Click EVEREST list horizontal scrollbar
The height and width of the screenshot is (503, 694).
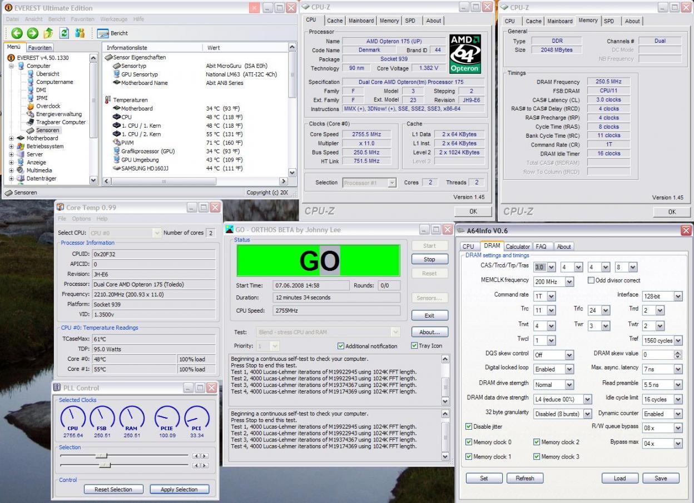(195, 181)
